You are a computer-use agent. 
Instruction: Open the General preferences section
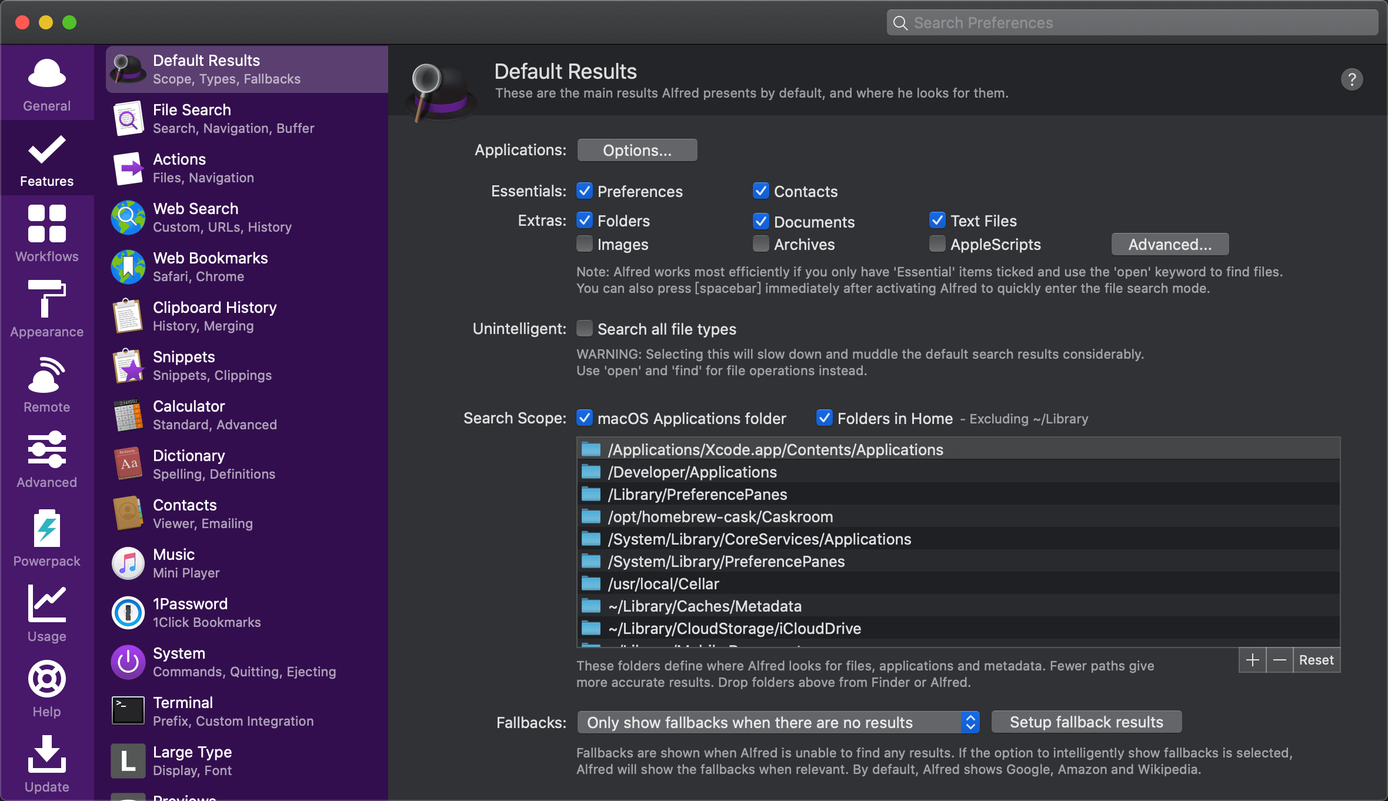pos(47,84)
